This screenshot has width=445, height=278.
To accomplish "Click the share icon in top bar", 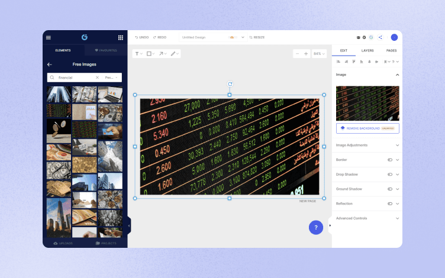I will [x=380, y=37].
